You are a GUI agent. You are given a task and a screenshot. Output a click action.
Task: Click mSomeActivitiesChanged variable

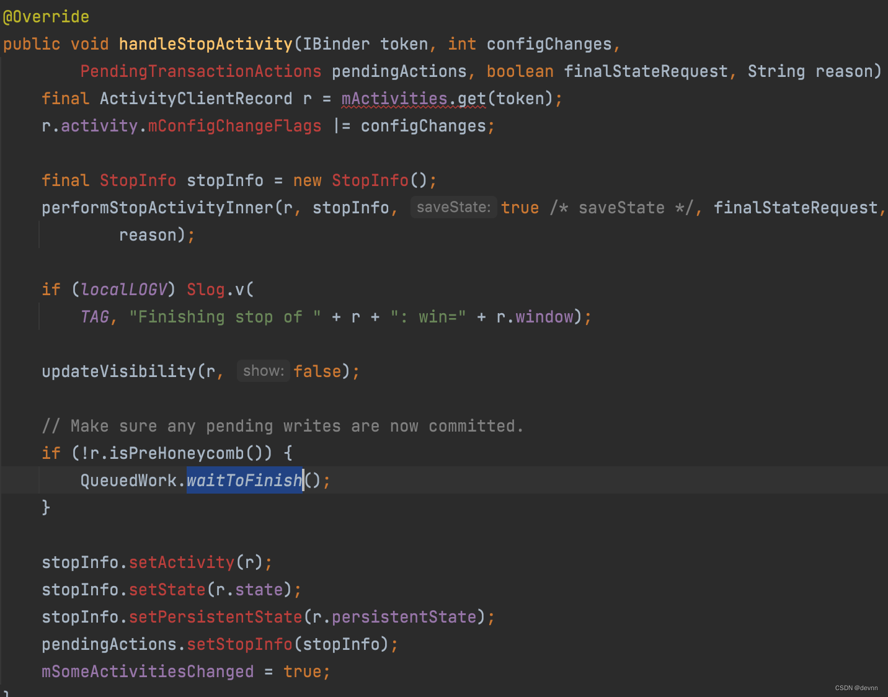(x=148, y=672)
